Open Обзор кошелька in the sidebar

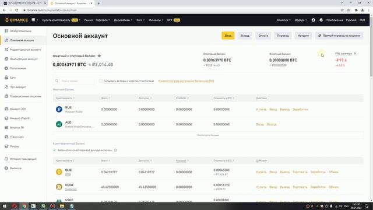pyautogui.click(x=20, y=31)
